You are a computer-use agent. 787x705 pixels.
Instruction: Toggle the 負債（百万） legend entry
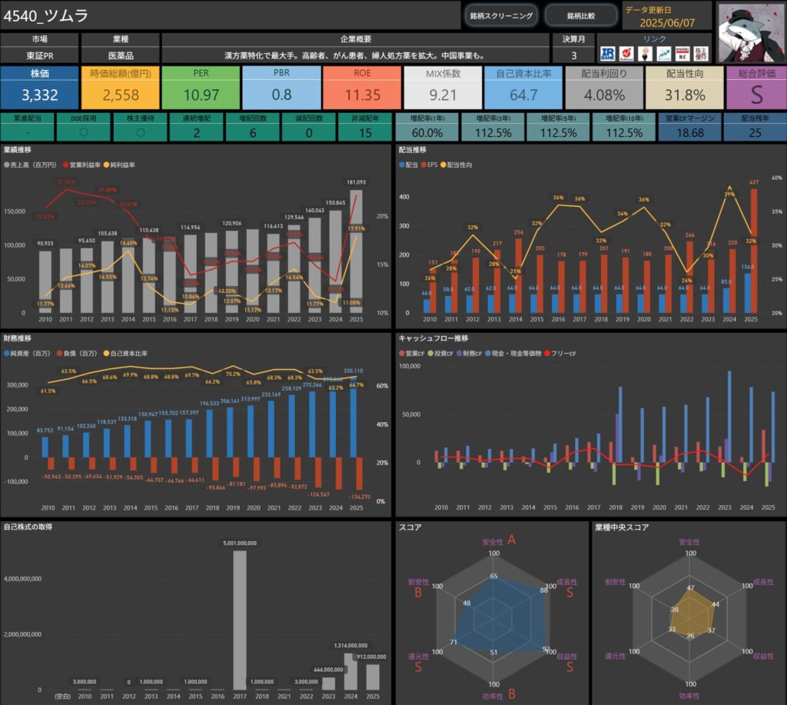coord(77,354)
